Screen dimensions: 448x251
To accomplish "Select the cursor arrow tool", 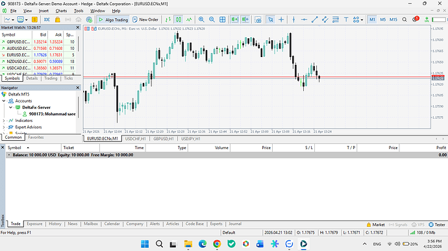I will tap(271, 19).
